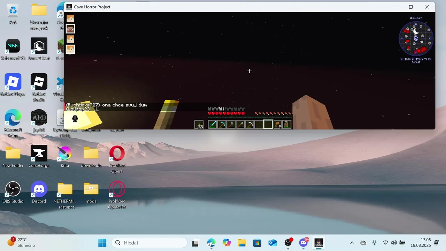Launch OBS Studio from the desktop
This screenshot has height=251, width=446.
pos(13,192)
